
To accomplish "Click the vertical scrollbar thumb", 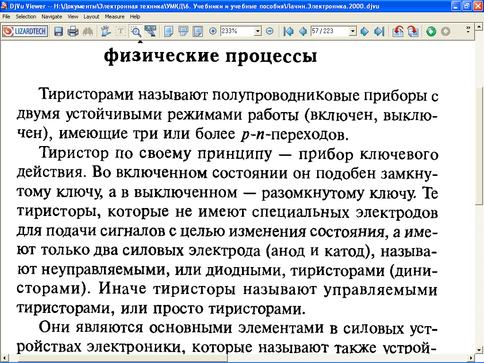I will tap(479, 146).
